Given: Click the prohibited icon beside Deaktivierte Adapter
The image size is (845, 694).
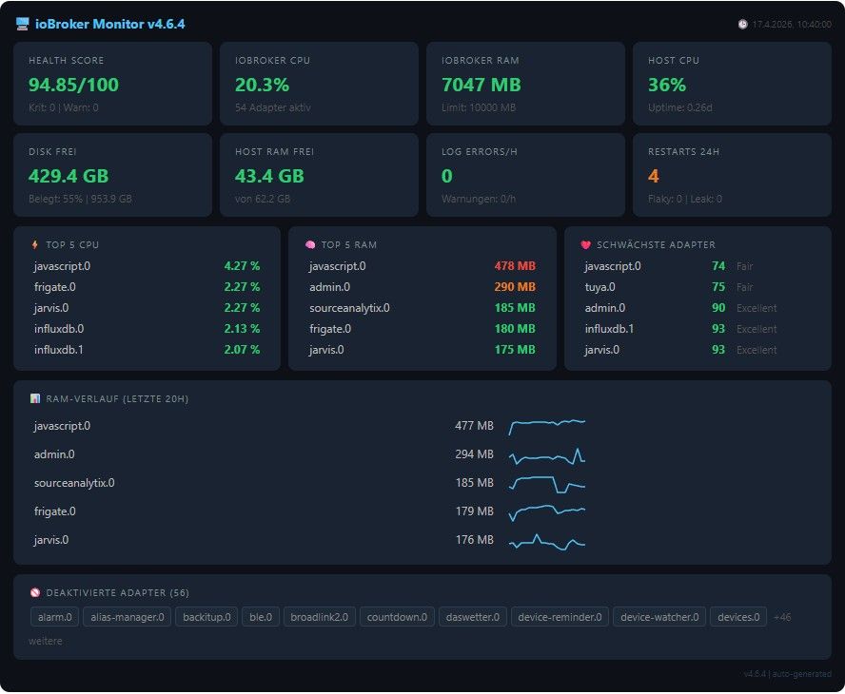Looking at the screenshot, I should (x=35, y=591).
